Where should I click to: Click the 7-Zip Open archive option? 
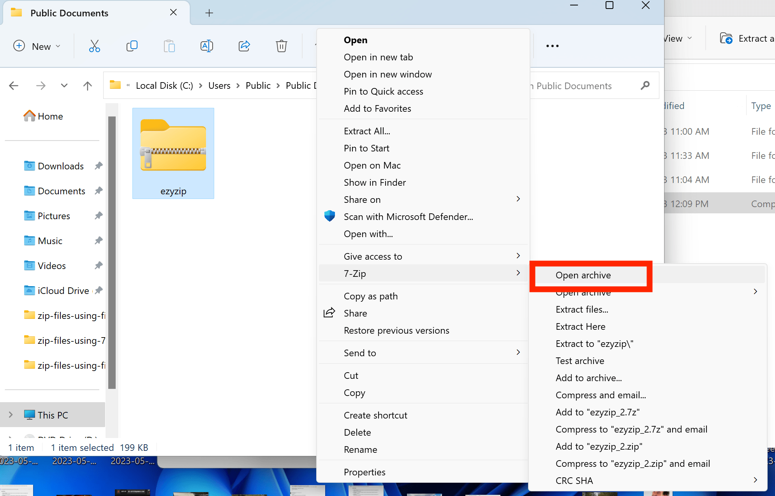[583, 275]
